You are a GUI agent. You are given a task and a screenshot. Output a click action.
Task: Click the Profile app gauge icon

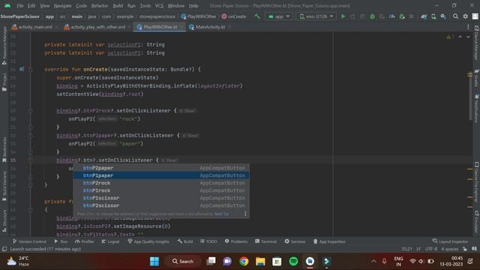coord(391,16)
